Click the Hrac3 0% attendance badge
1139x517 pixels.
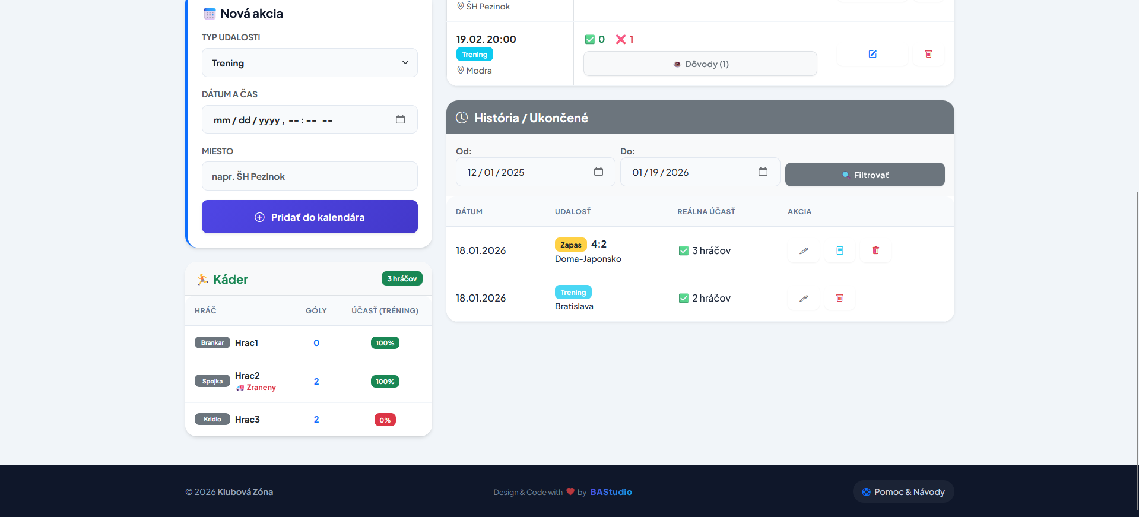(385, 420)
